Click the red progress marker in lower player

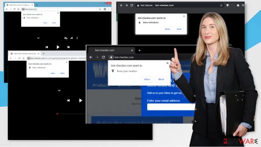[x=57, y=114]
